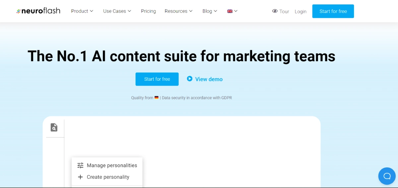Screen dimensions: 398x188
Task: Click the UK flag language icon
Action: (x=230, y=11)
